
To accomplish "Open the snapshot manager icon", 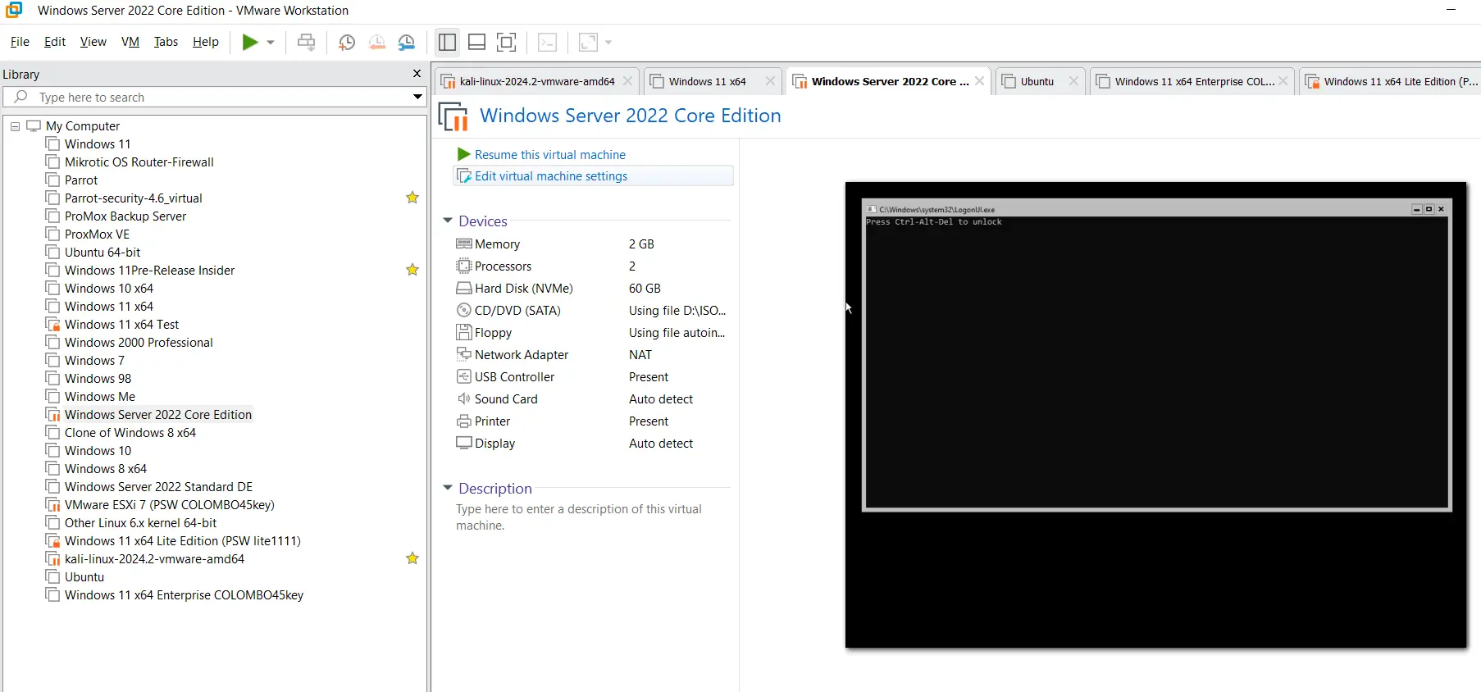I will pos(407,43).
